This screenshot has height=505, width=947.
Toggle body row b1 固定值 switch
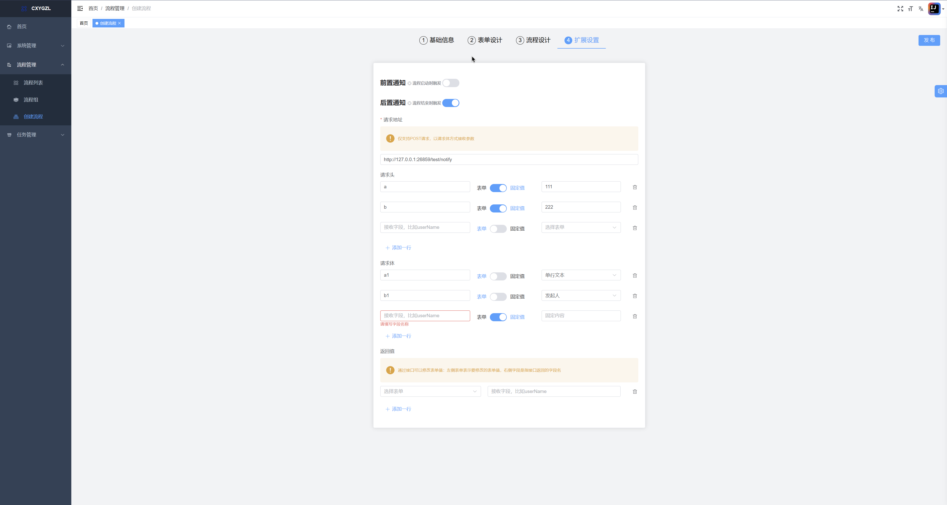[x=498, y=297]
